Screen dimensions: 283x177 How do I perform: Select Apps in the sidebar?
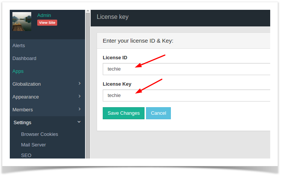[x=18, y=71]
